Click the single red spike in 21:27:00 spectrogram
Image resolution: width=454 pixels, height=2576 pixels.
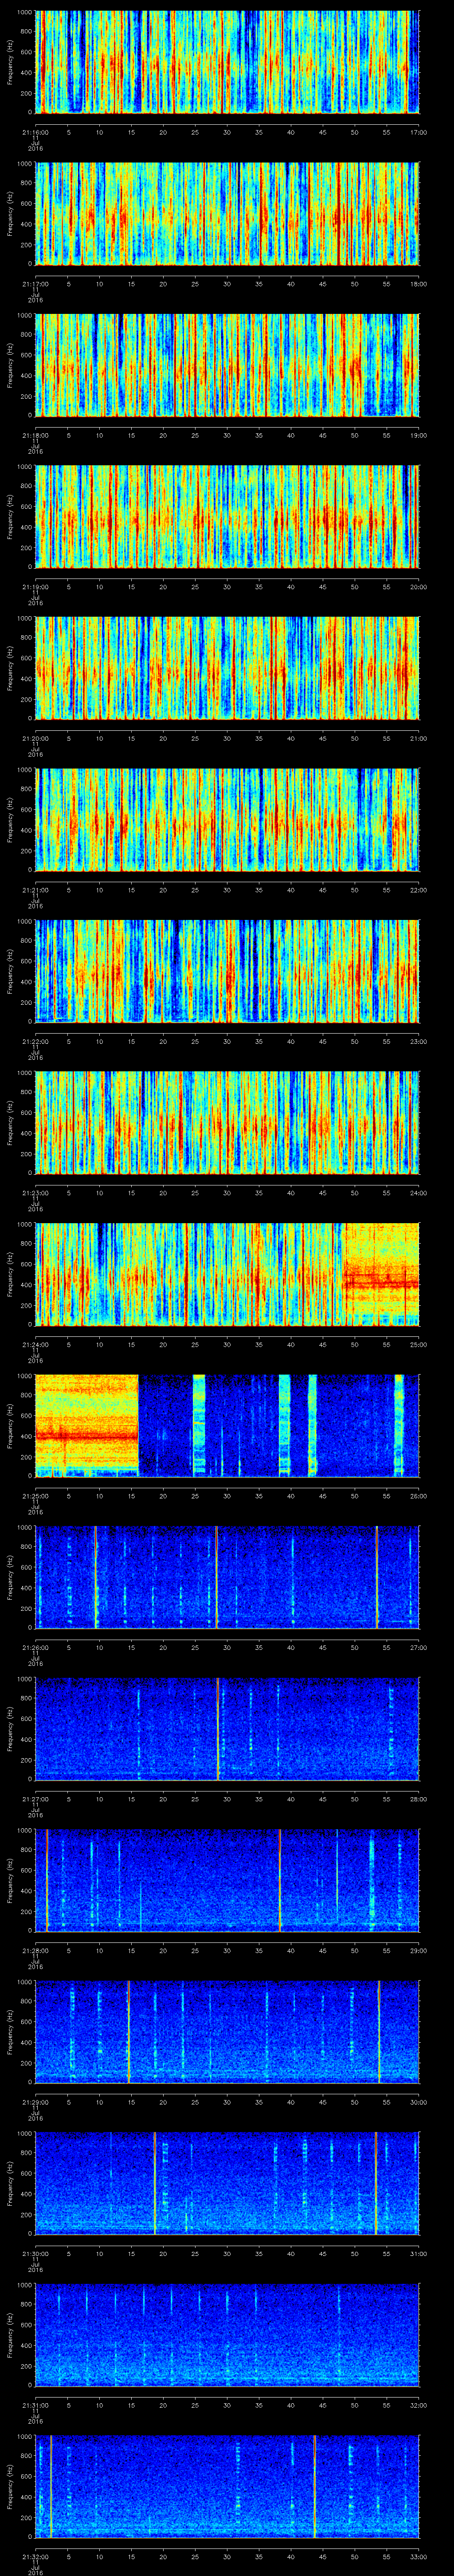(219, 1729)
